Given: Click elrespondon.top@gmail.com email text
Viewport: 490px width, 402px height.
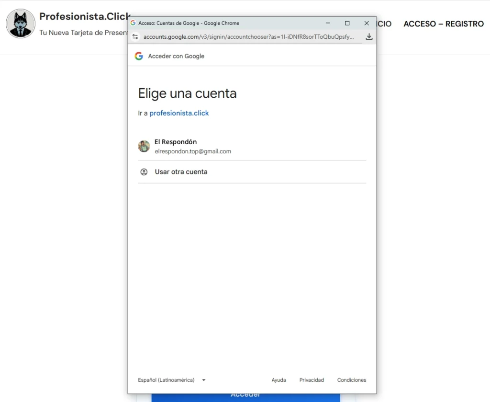Looking at the screenshot, I should (x=193, y=151).
